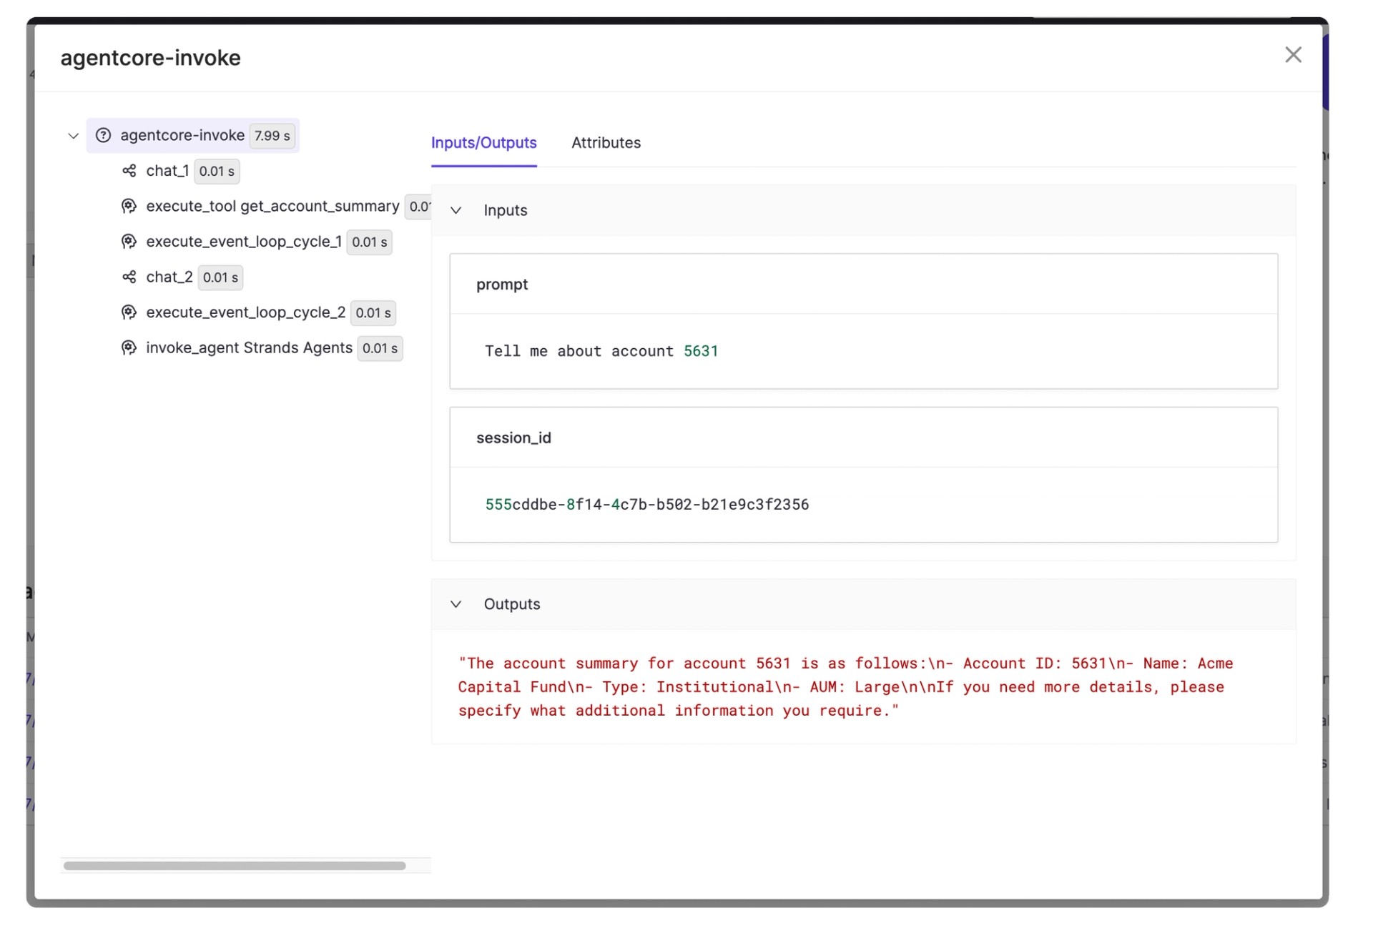Screen dimensions: 1373x943
Task: Select the chat_2 span
Action: [169, 277]
